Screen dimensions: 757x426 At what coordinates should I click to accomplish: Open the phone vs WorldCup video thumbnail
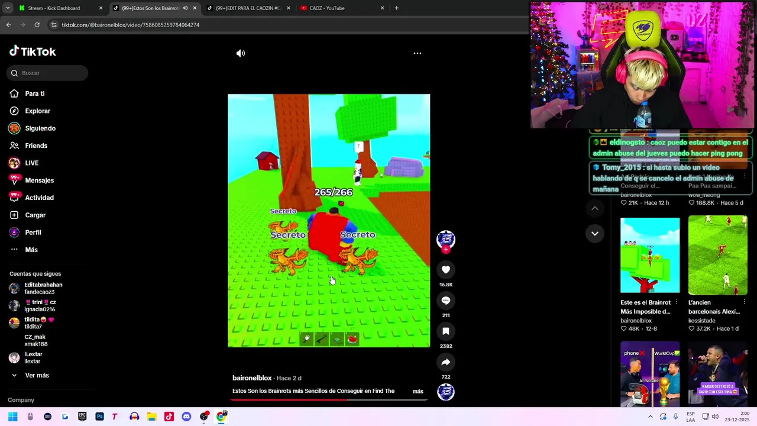coord(650,374)
